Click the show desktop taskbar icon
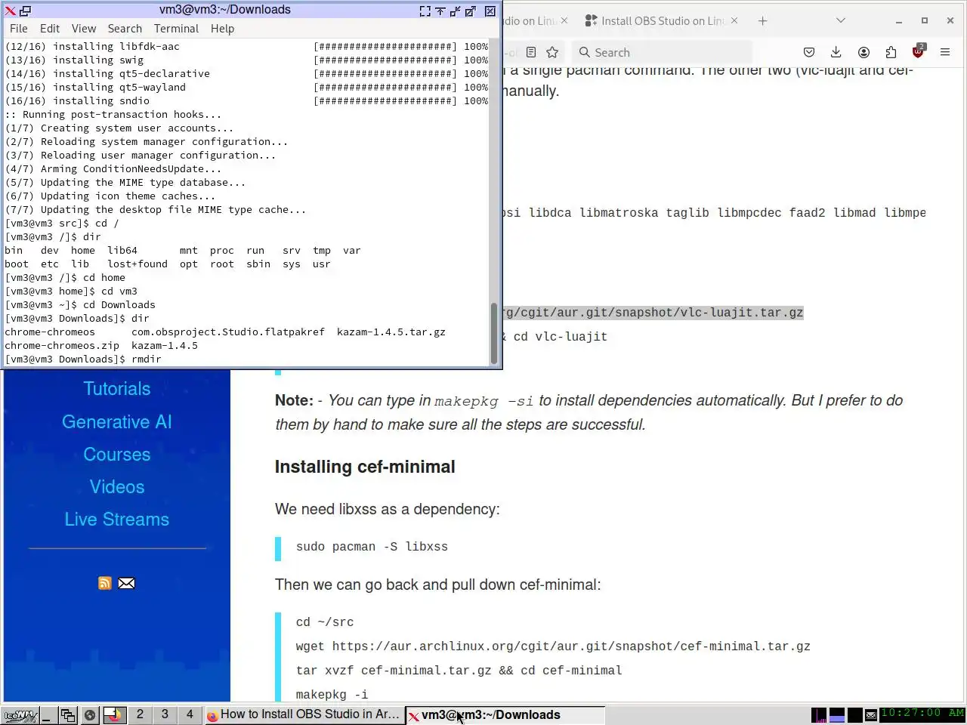The height and width of the screenshot is (725, 967). [48, 715]
